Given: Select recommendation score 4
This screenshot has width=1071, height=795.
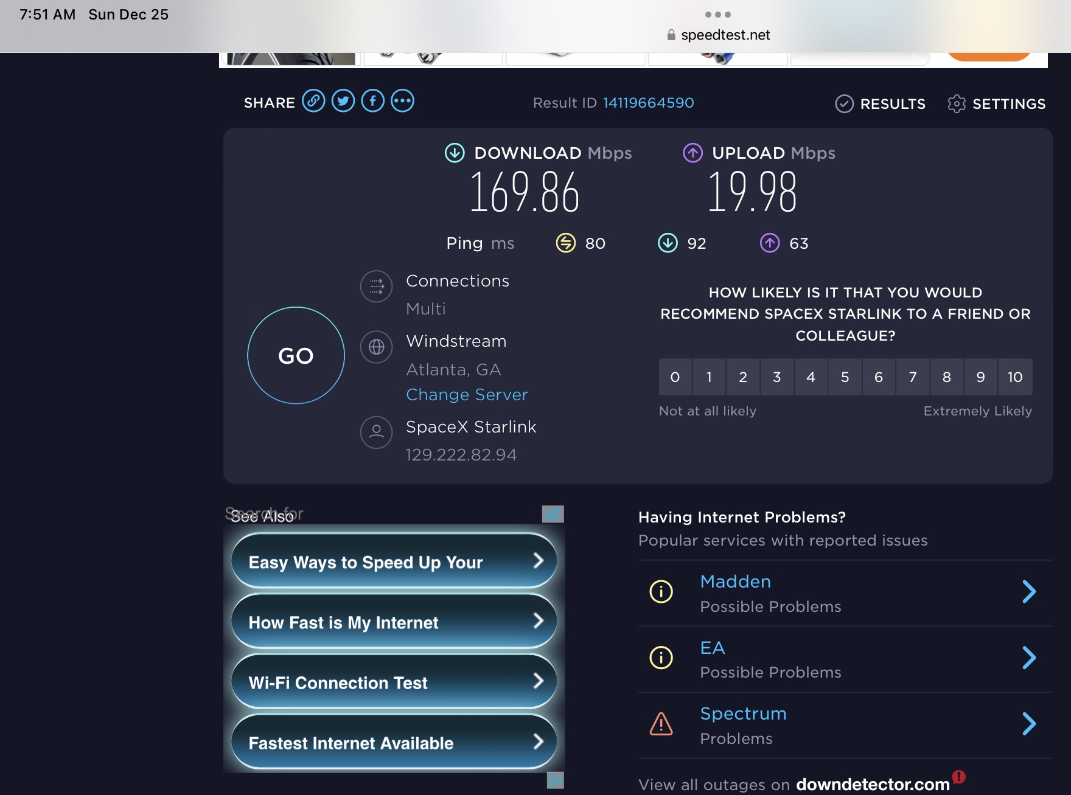Looking at the screenshot, I should (x=811, y=377).
